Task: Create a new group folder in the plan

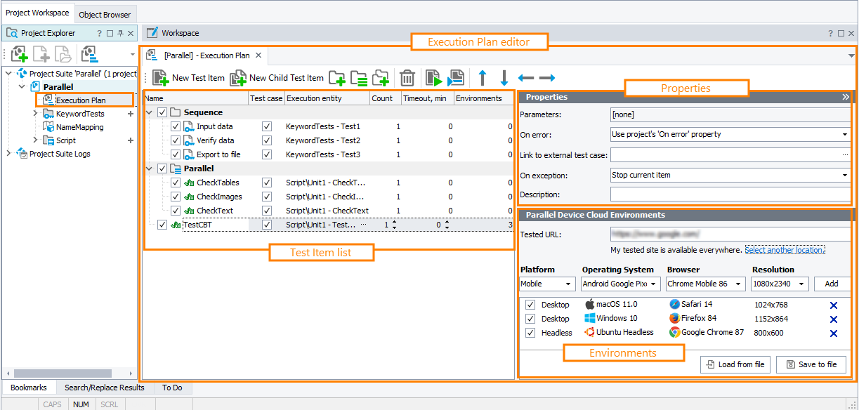Action: (x=336, y=77)
